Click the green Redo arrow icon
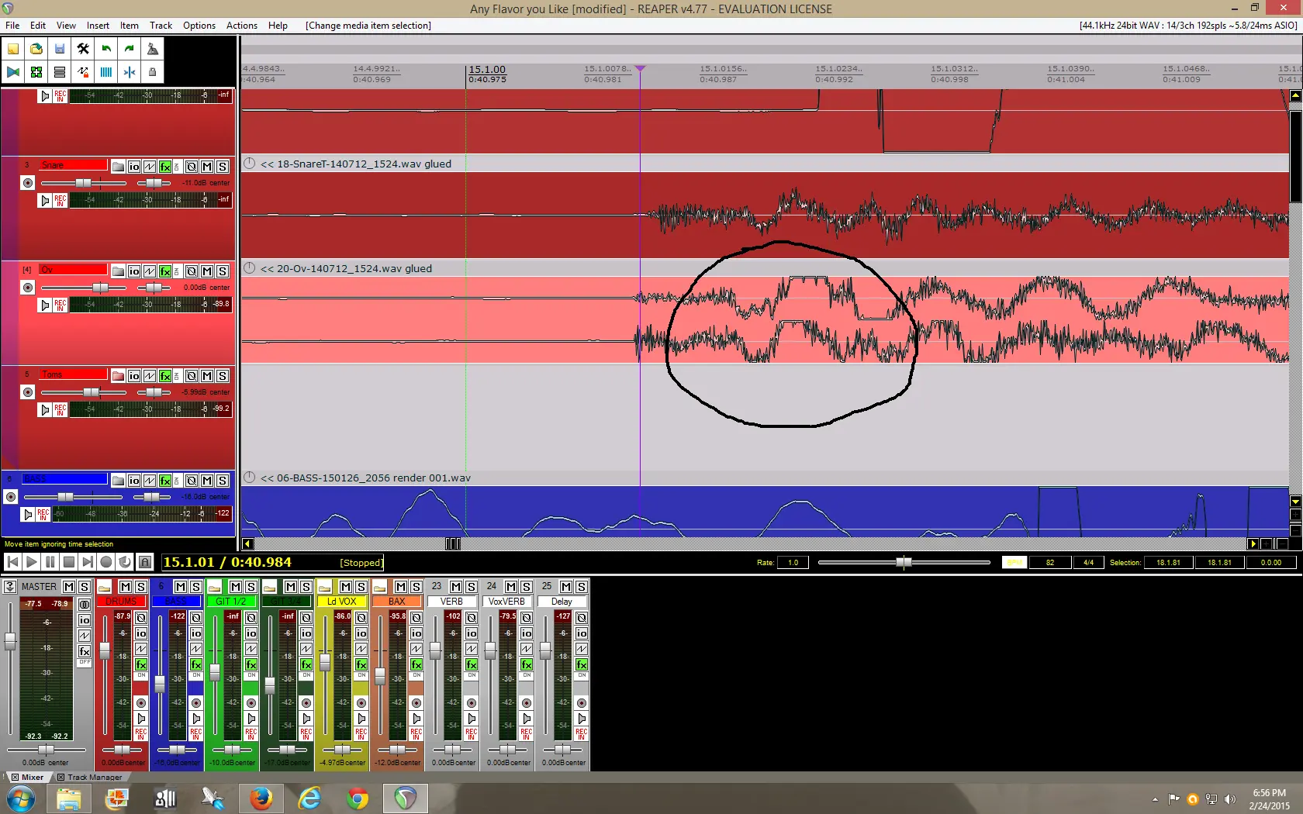The image size is (1303, 814). coord(130,49)
